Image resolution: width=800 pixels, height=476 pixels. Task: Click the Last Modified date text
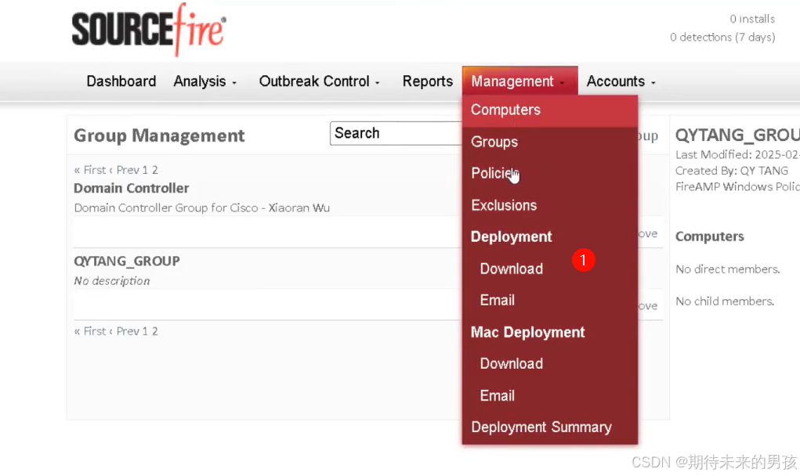[x=737, y=154]
